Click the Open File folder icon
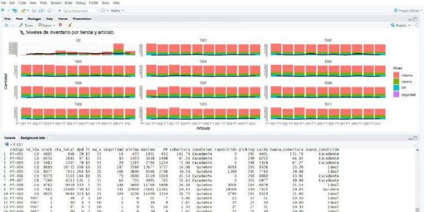This screenshot has width=424, height=212. [x=23, y=11]
